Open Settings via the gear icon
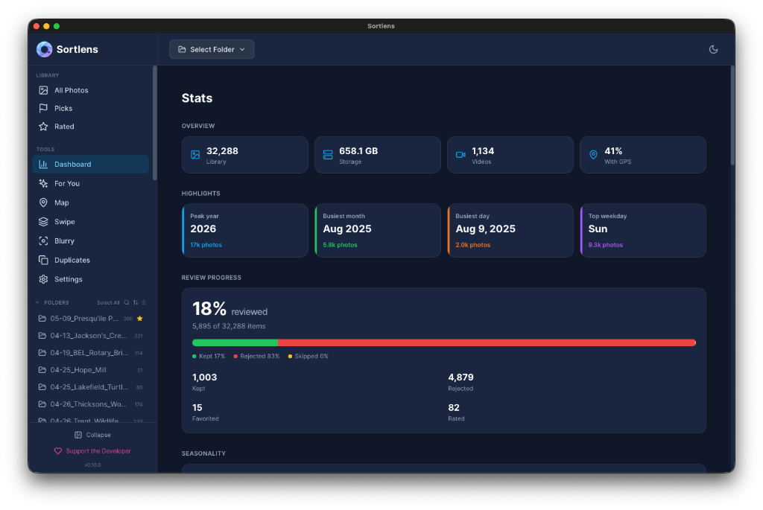 (x=43, y=279)
